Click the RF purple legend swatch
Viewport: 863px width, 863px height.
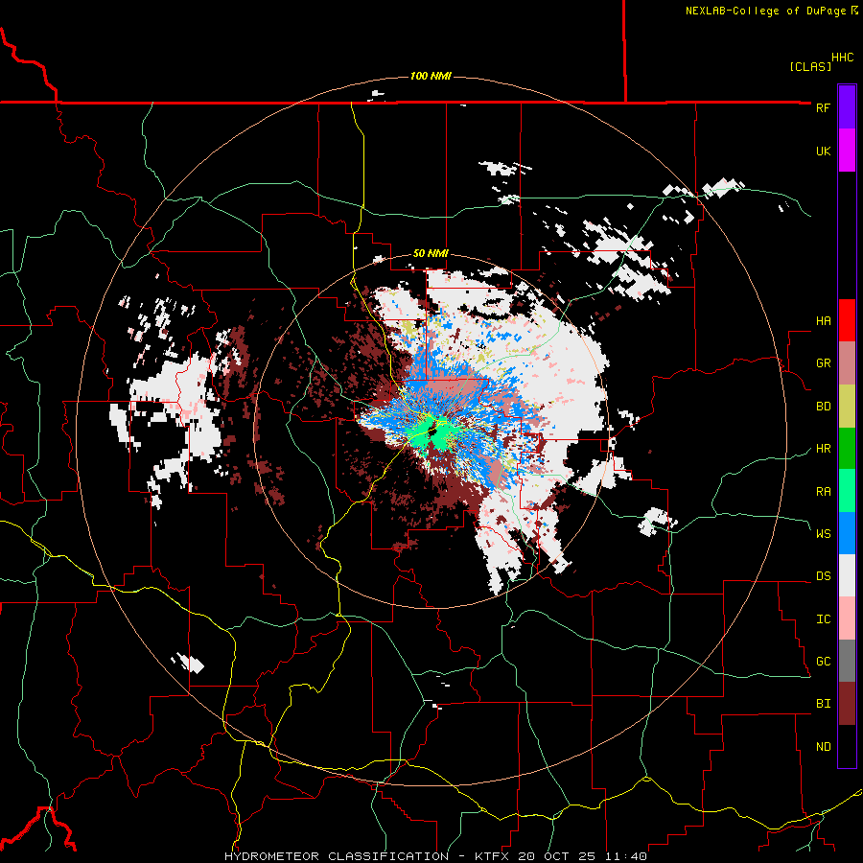(x=847, y=107)
